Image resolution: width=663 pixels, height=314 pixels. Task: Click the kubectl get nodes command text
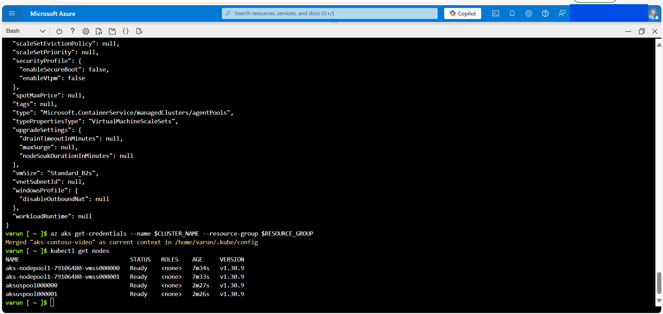[x=80, y=251]
